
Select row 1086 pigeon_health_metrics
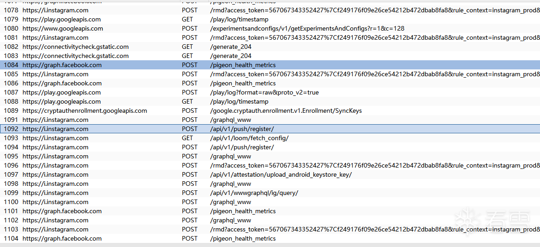(x=270, y=83)
